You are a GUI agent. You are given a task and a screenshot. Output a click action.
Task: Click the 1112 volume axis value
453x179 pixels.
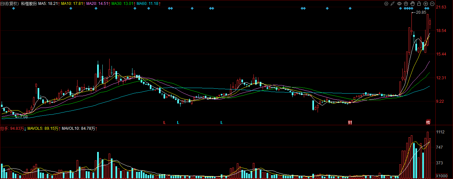441,132
